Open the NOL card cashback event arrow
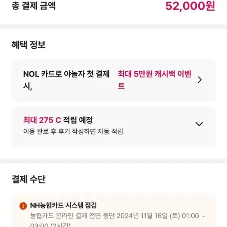Viewport: 227px width, 227px height. [200, 80]
